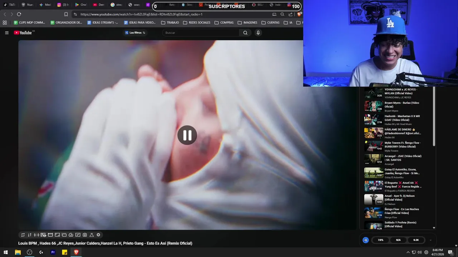The width and height of the screenshot is (458, 257).
Task: Click the expand-frame rectangle icon under video
Action: point(57,235)
